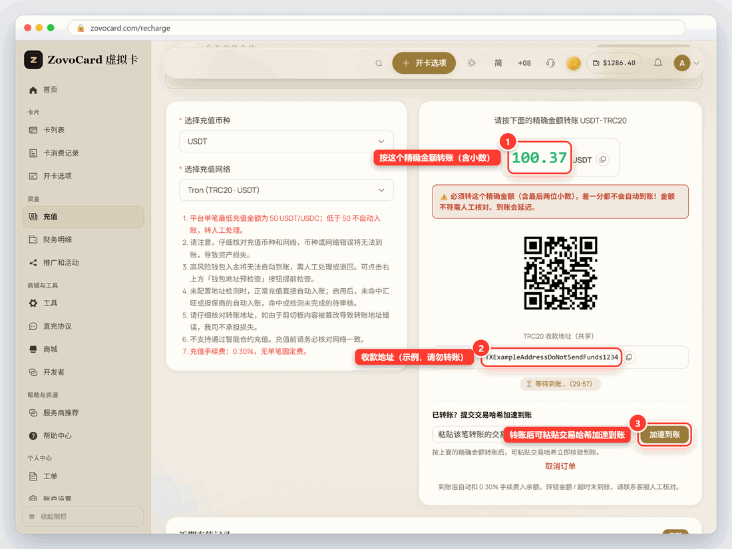
Task: Click 已转账？提交交易哈希加速到账 heading
Action: (482, 415)
